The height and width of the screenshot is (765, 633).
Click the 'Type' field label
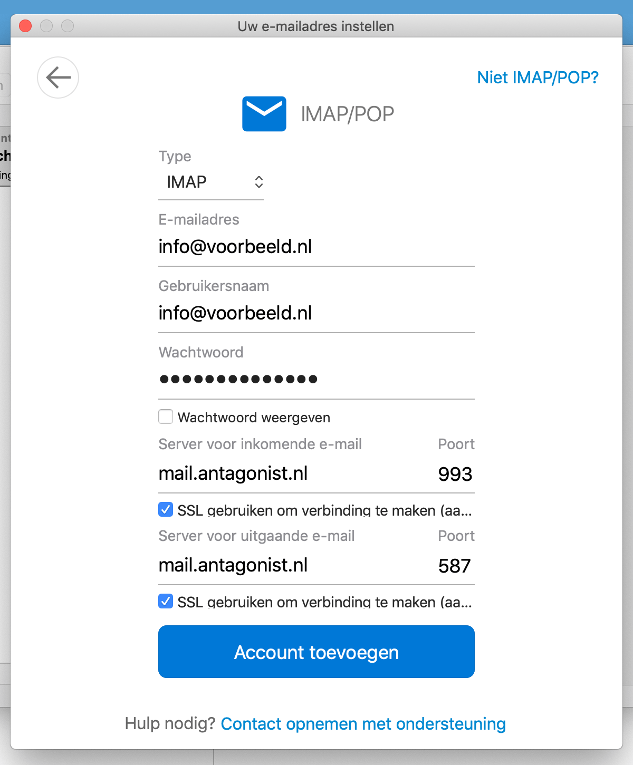(175, 157)
